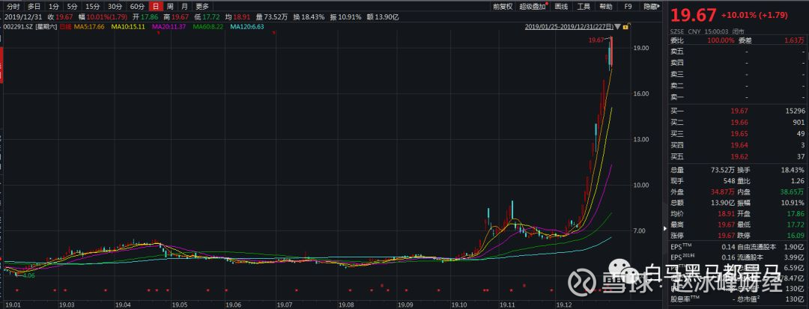
Task: Click the 4.06 low-price marker on chart
Action: (29, 275)
